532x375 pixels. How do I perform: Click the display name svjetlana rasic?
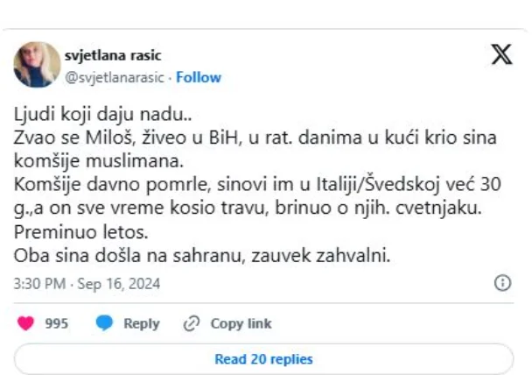(x=113, y=56)
